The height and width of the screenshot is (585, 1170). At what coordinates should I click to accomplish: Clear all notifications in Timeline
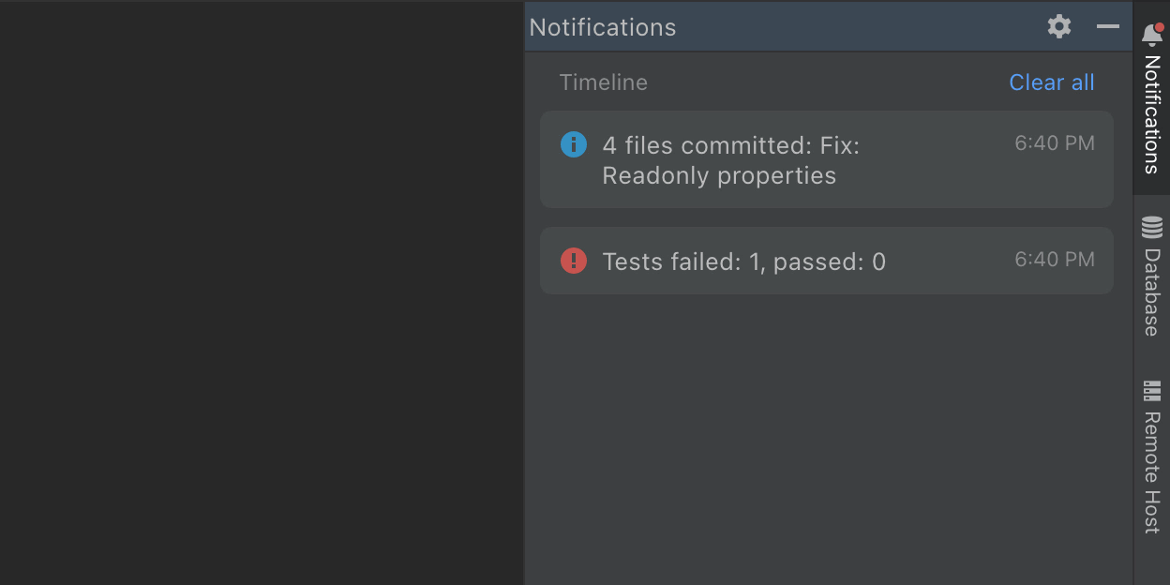point(1051,82)
